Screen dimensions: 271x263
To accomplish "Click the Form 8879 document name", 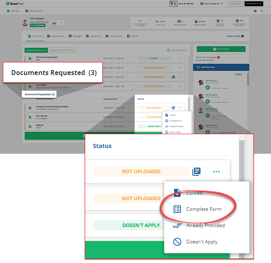I will click(41, 85).
